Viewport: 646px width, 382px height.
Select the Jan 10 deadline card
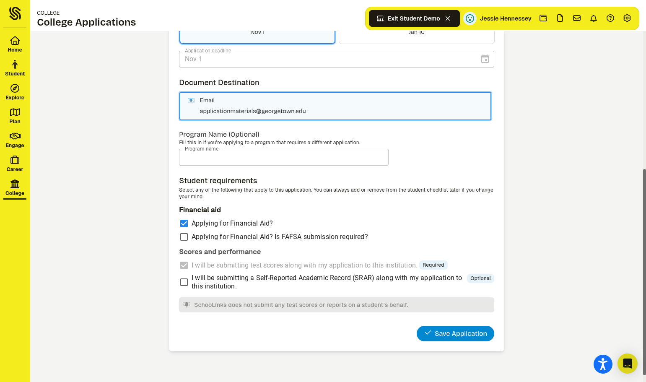417,36
